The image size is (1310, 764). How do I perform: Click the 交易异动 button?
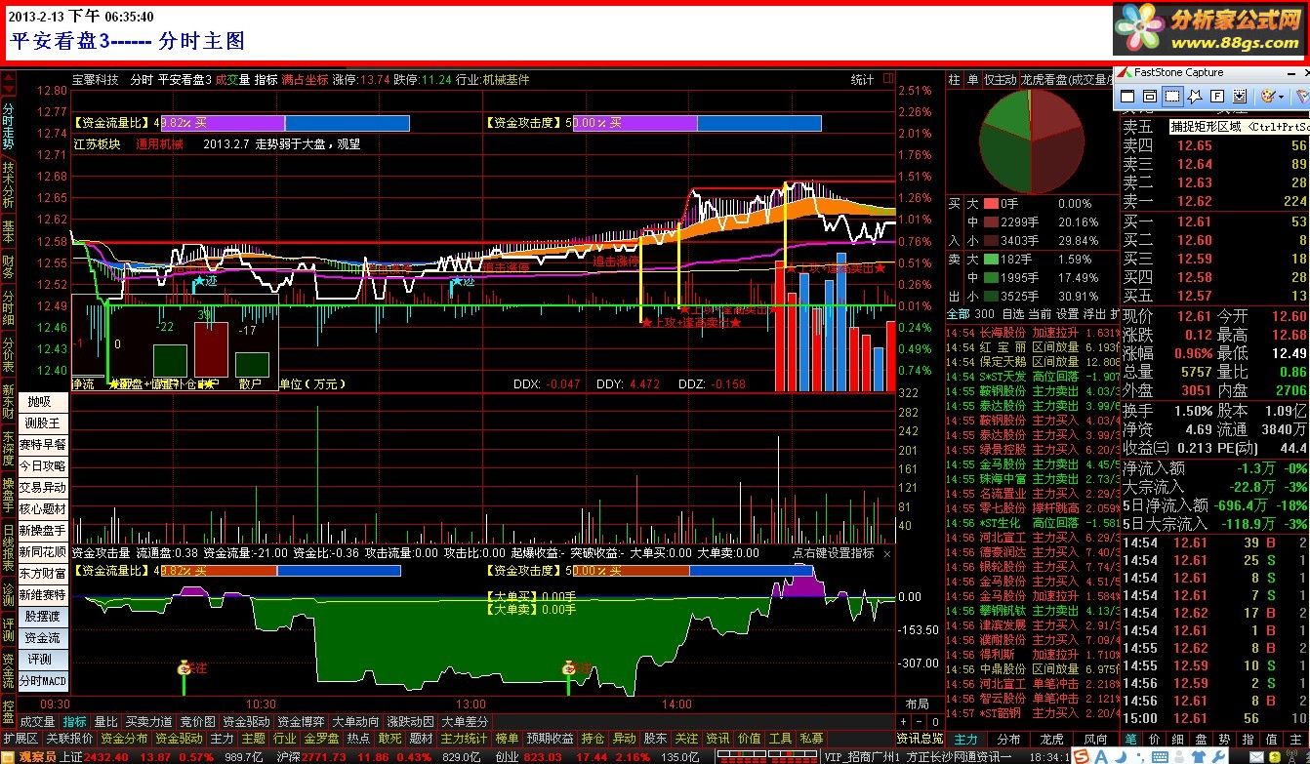click(43, 487)
